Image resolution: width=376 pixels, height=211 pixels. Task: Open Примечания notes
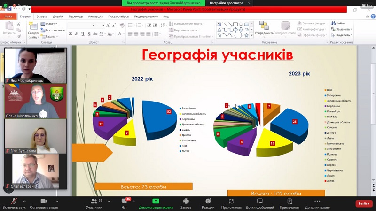coord(289,203)
